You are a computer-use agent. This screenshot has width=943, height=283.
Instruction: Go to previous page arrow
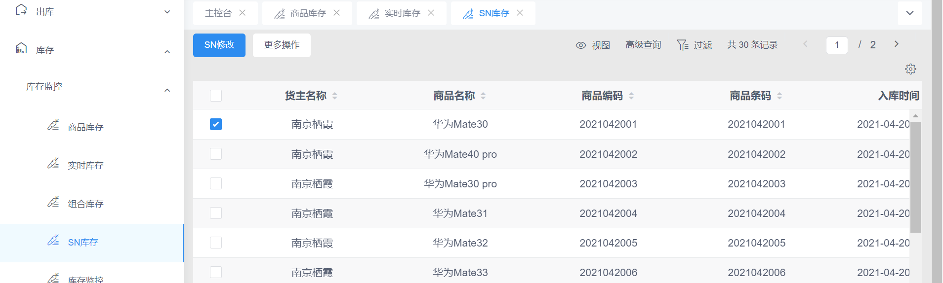(x=805, y=44)
